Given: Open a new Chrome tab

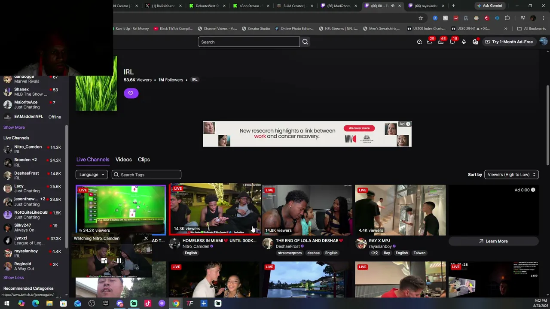Looking at the screenshot, I should (453, 6).
